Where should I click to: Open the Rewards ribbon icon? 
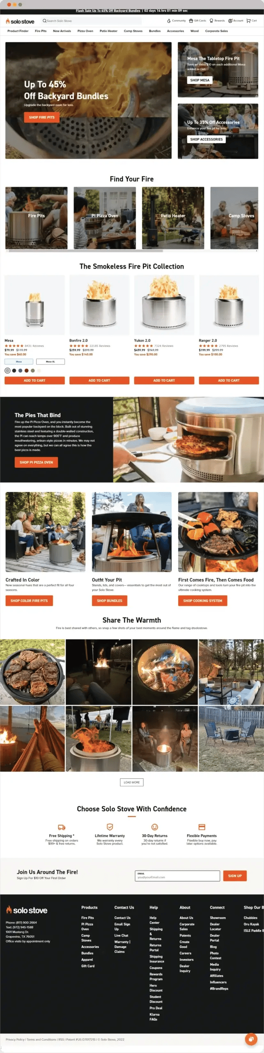coord(211,21)
